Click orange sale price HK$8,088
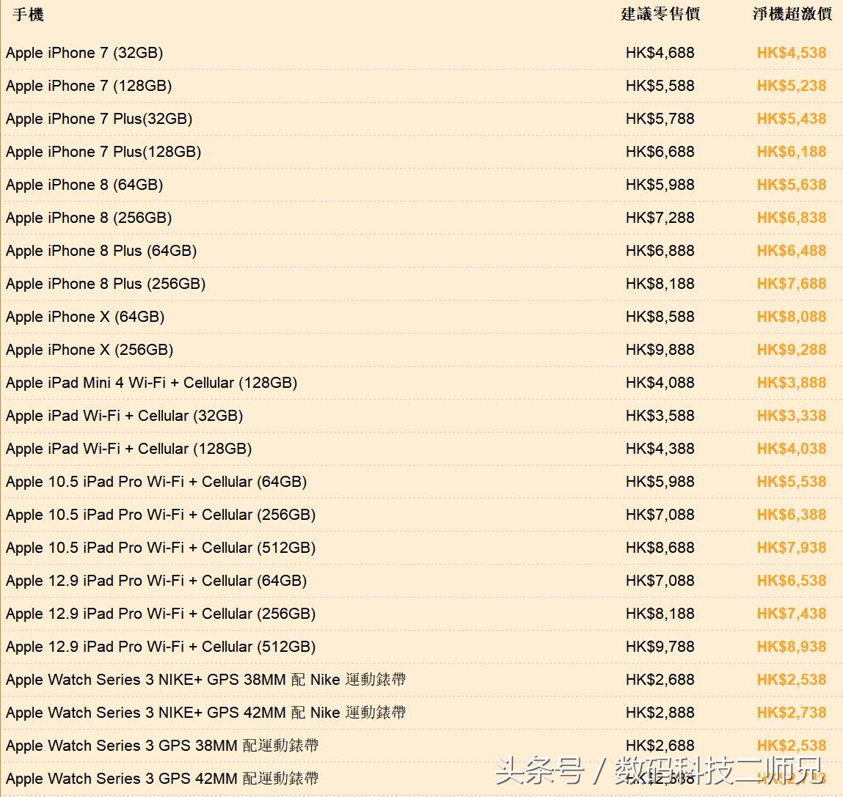843x797 pixels. click(792, 317)
